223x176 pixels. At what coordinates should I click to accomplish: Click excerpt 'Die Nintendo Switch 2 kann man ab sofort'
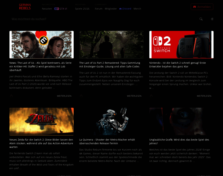(x=42, y=161)
